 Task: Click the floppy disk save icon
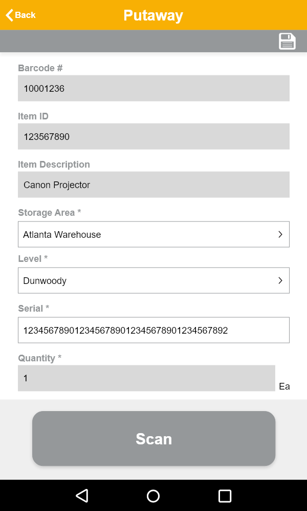pos(287,41)
